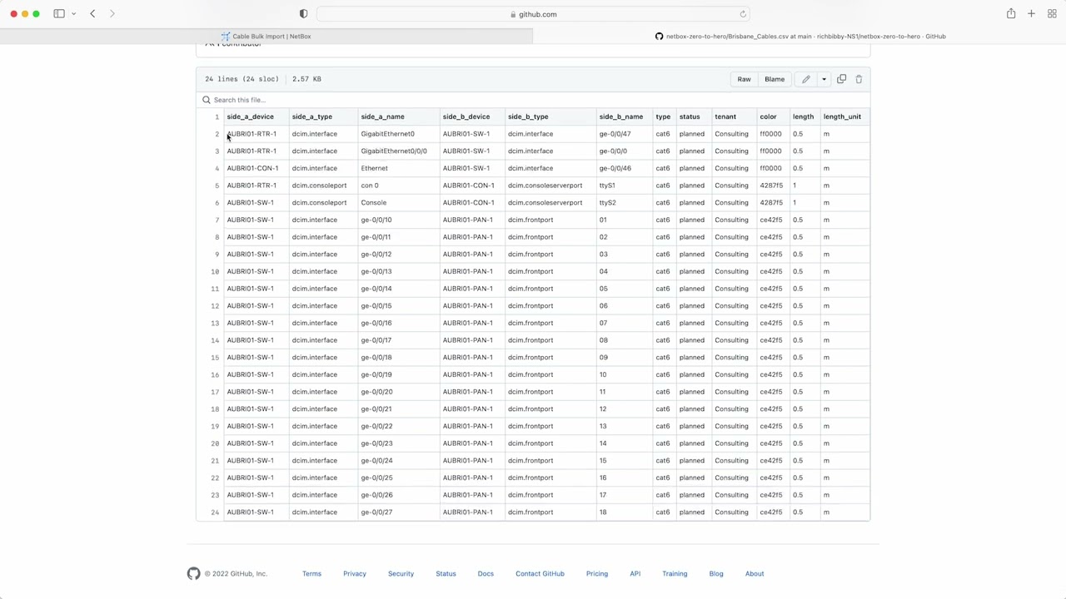Go forward with the Safari forward arrow
1066x599 pixels.
pyautogui.click(x=112, y=14)
